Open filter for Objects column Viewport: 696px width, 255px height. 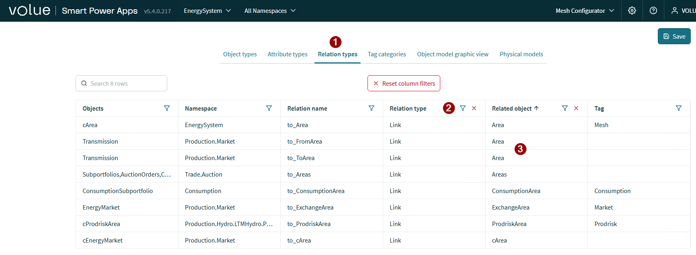(167, 108)
